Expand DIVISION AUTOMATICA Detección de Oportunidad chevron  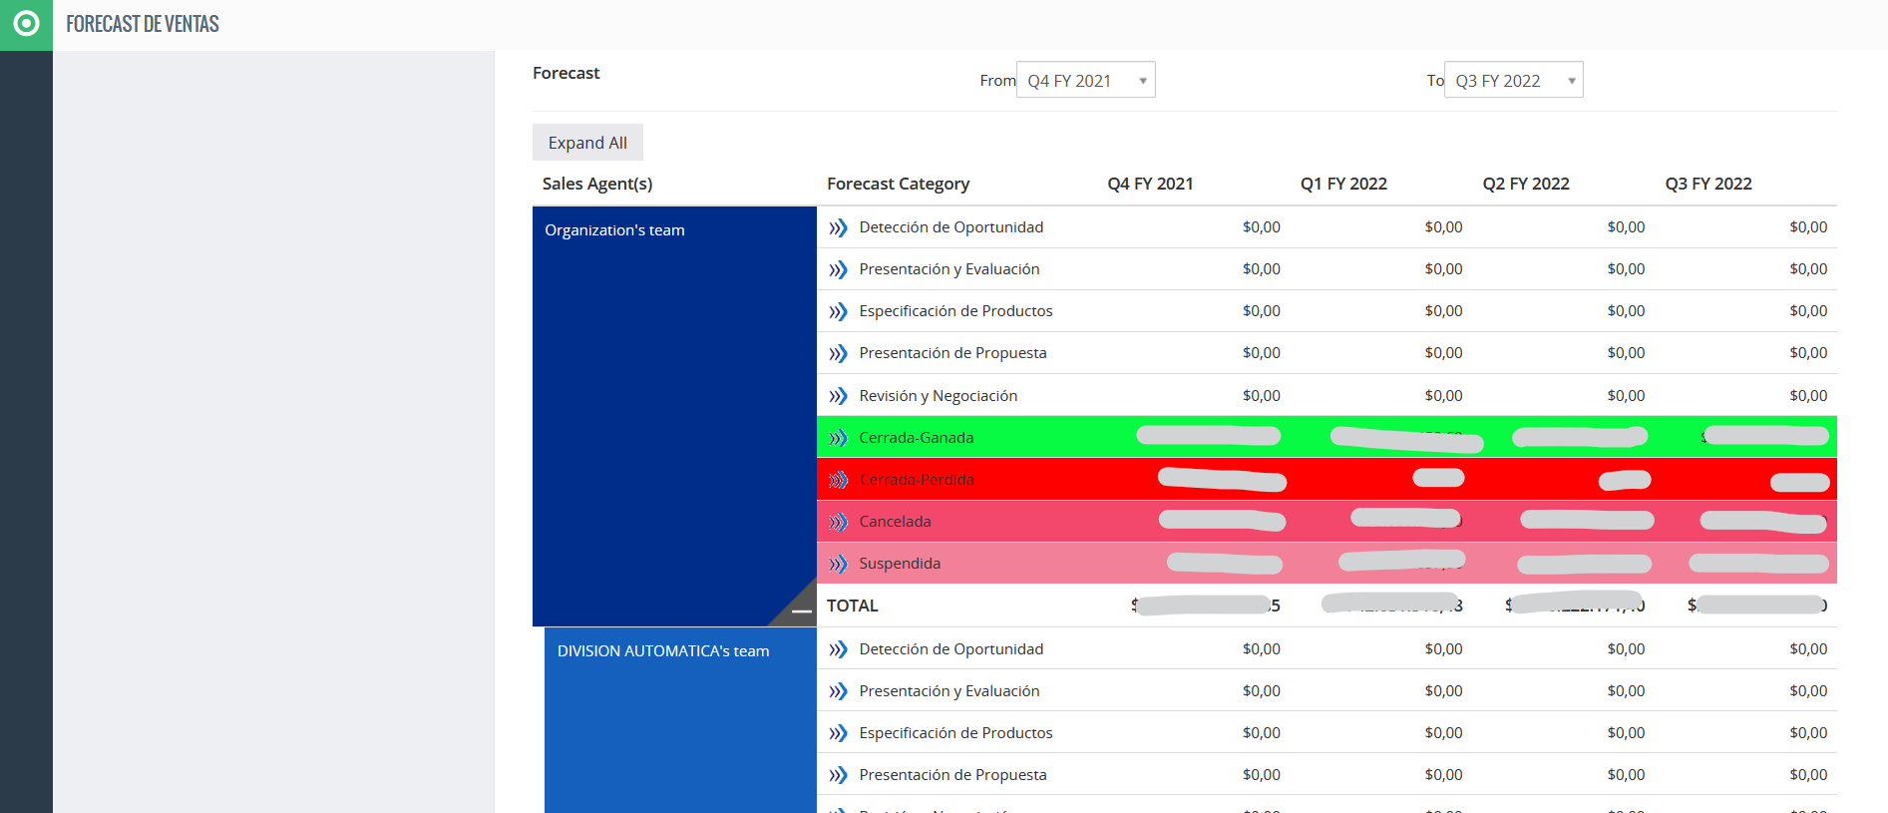tap(838, 649)
